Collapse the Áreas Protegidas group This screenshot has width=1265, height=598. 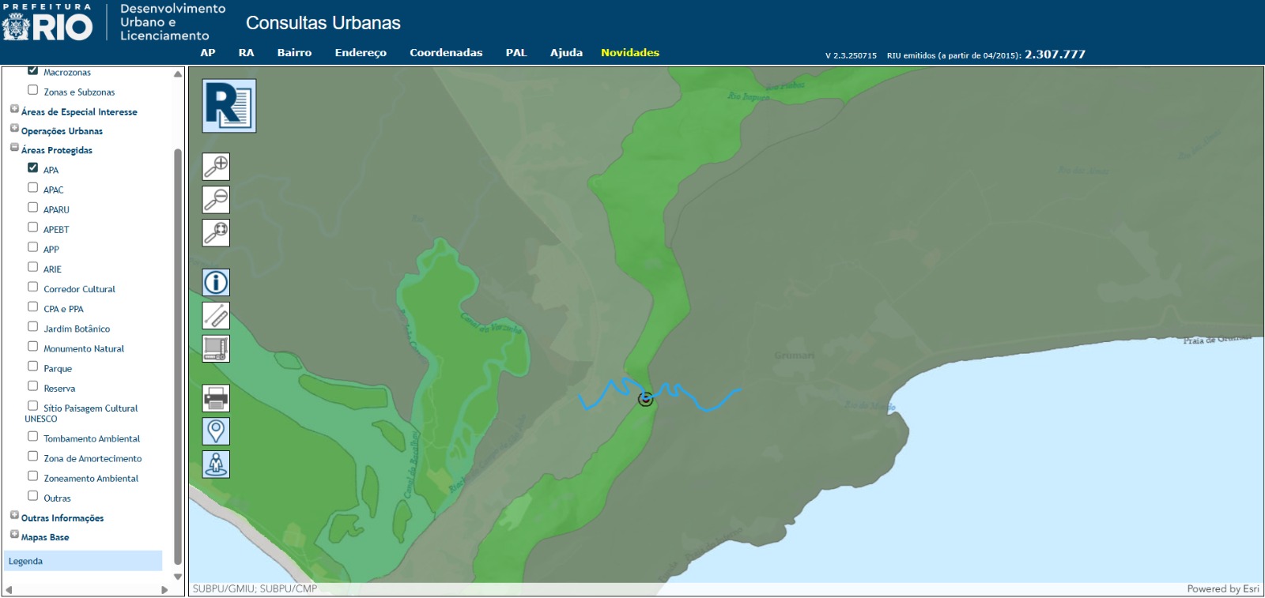14,148
